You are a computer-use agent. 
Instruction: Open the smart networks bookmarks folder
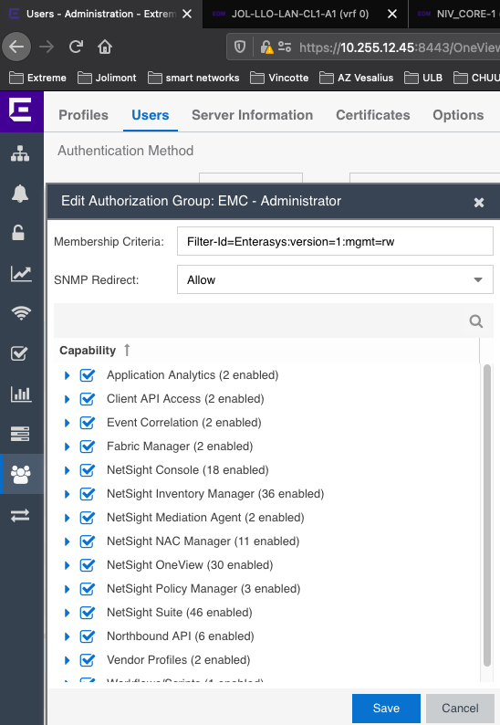pyautogui.click(x=193, y=78)
